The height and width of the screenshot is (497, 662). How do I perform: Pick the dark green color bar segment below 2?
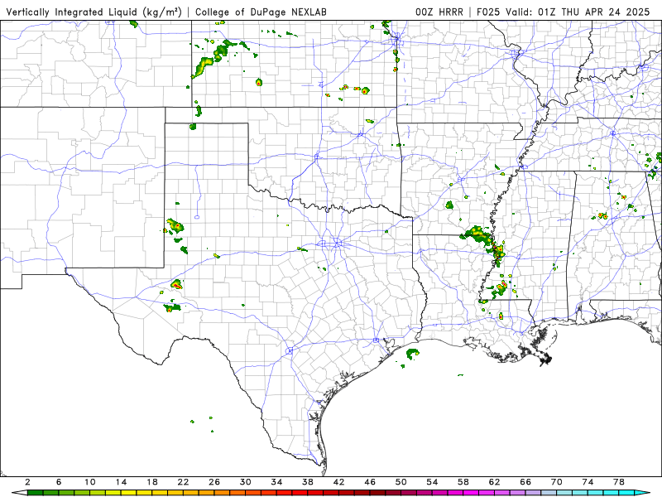point(35,493)
